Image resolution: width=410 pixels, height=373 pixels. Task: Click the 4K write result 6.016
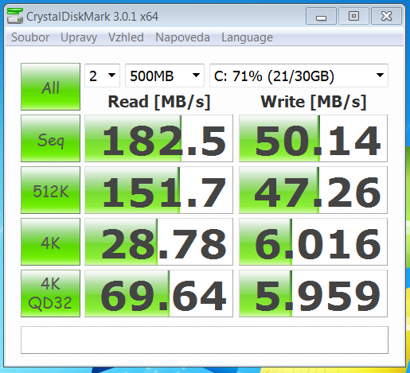pos(313,242)
